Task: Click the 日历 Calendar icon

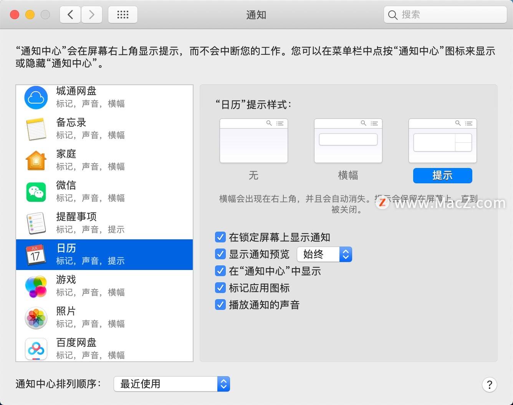Action: coord(36,255)
